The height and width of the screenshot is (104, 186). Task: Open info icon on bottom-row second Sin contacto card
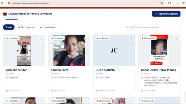click(x=86, y=101)
